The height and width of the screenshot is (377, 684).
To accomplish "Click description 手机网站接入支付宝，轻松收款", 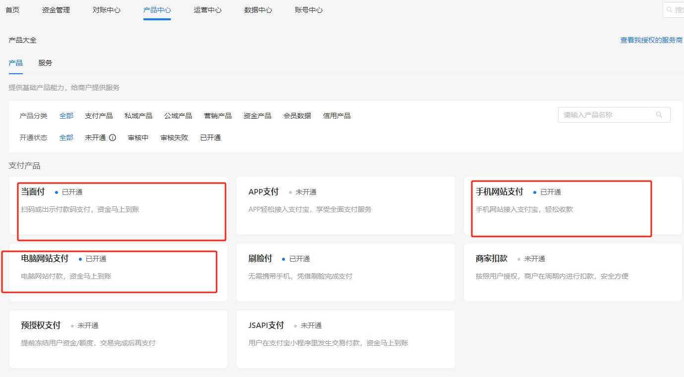I will coord(524,209).
